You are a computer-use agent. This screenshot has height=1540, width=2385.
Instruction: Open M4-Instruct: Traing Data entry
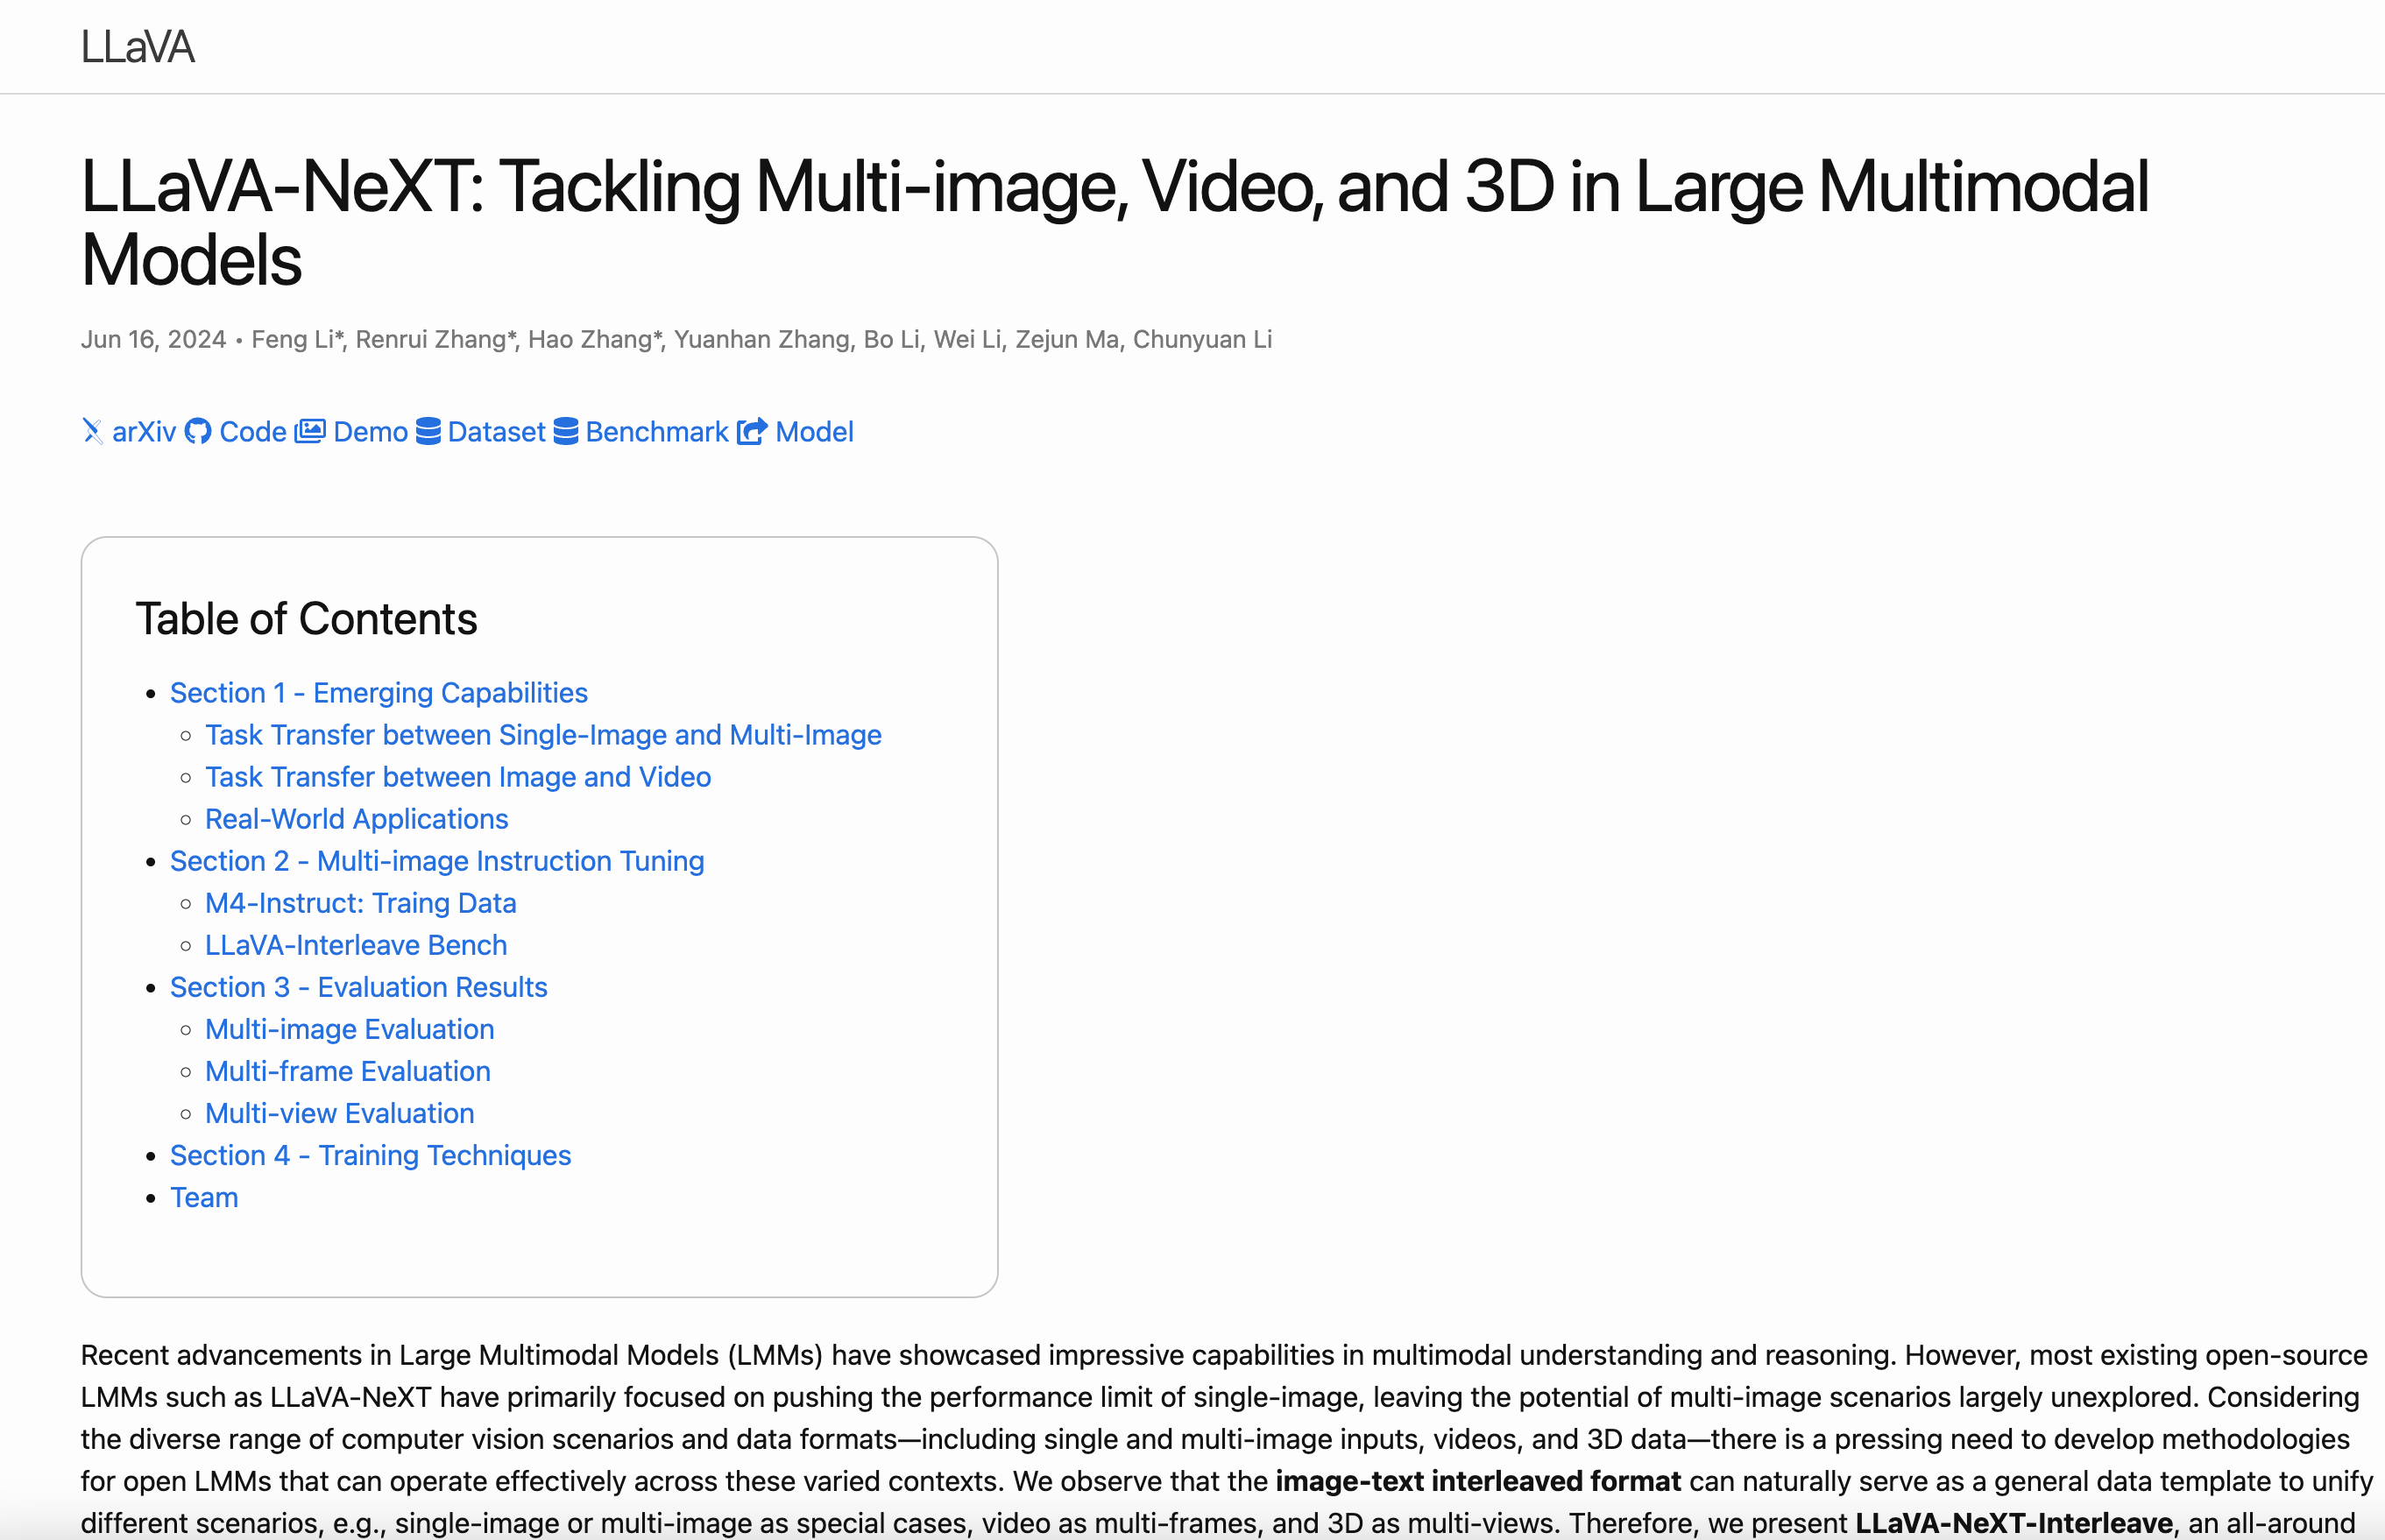coord(361,902)
